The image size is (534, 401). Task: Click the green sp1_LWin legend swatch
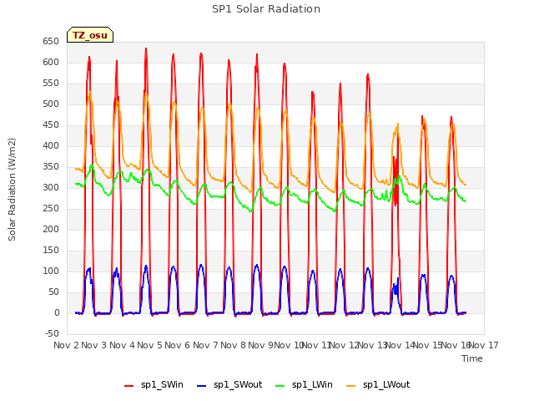point(280,386)
